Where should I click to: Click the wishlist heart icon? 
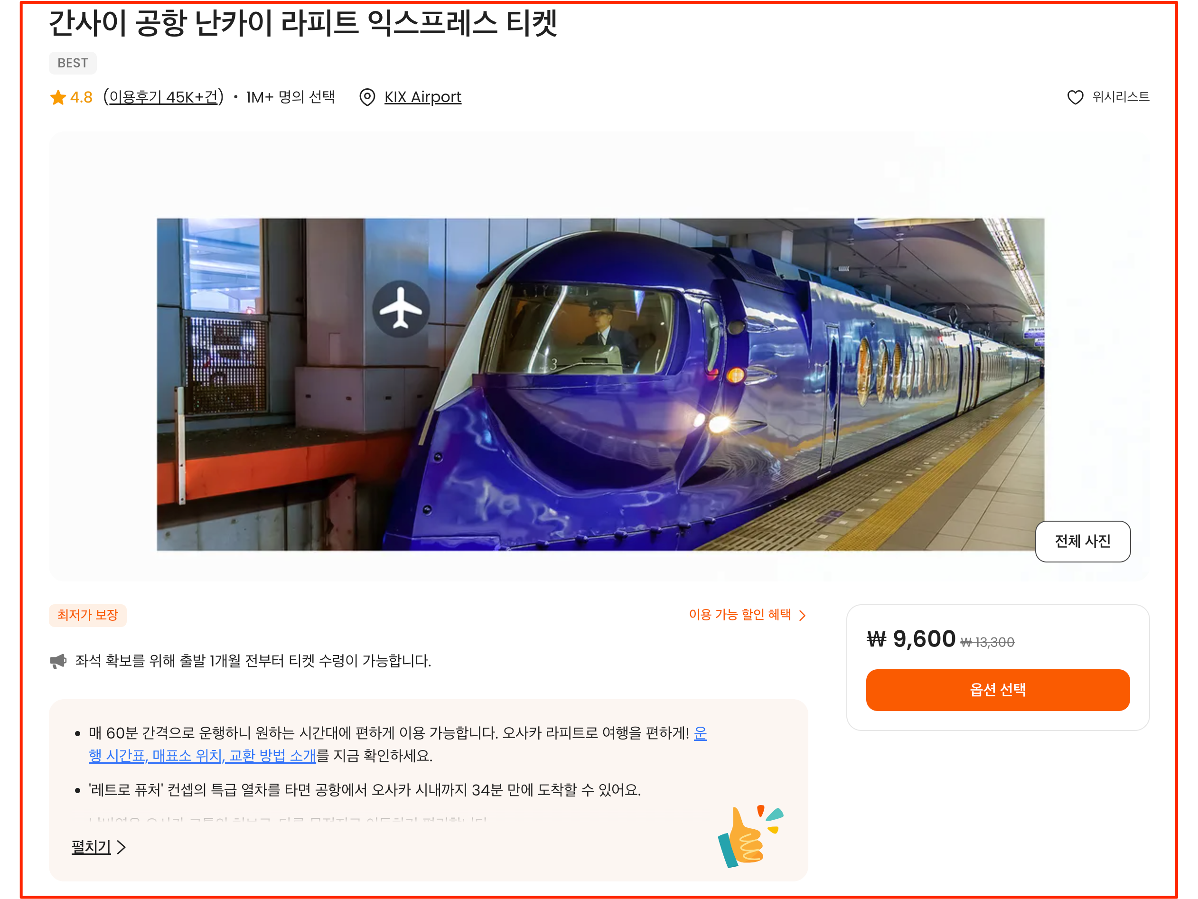pos(1075,97)
